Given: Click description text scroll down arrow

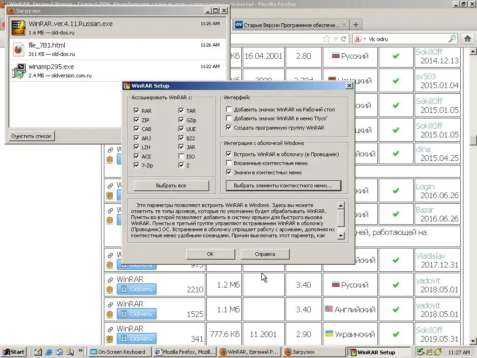Looking at the screenshot, I should [341, 235].
